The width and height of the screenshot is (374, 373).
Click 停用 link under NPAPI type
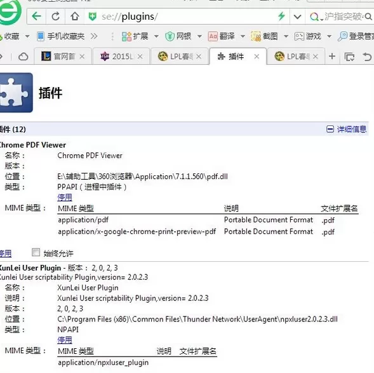click(x=65, y=340)
